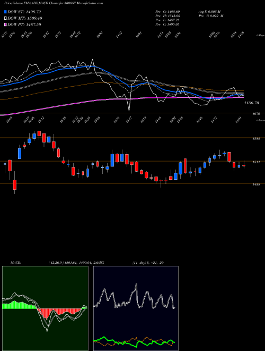Click the 1670 level label
This screenshot has height=351, width=265.
tap(256, 114)
